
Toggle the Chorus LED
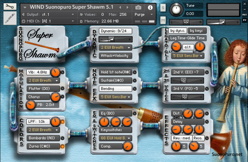[63, 97]
